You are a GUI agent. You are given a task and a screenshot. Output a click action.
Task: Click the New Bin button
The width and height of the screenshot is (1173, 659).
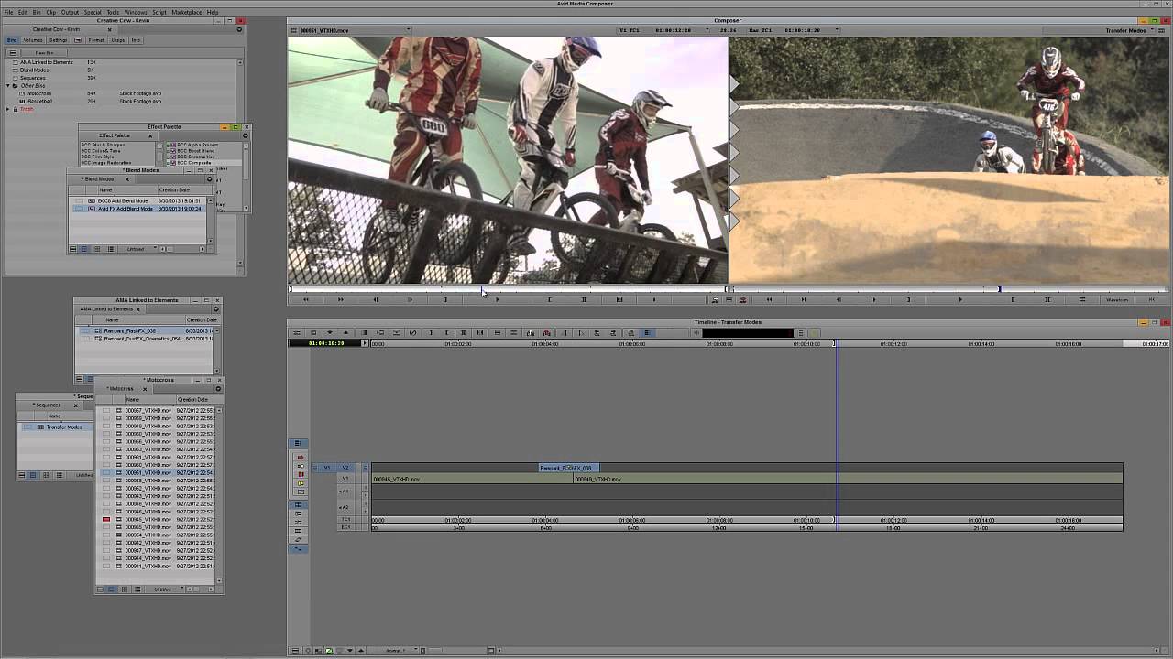(x=44, y=52)
